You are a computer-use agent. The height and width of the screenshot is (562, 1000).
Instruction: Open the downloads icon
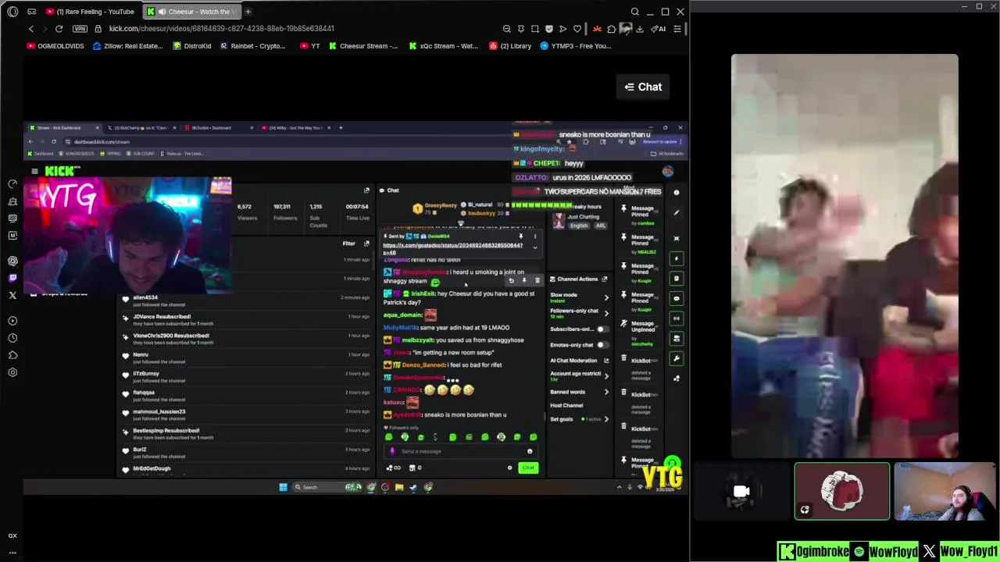pyautogui.click(x=640, y=29)
